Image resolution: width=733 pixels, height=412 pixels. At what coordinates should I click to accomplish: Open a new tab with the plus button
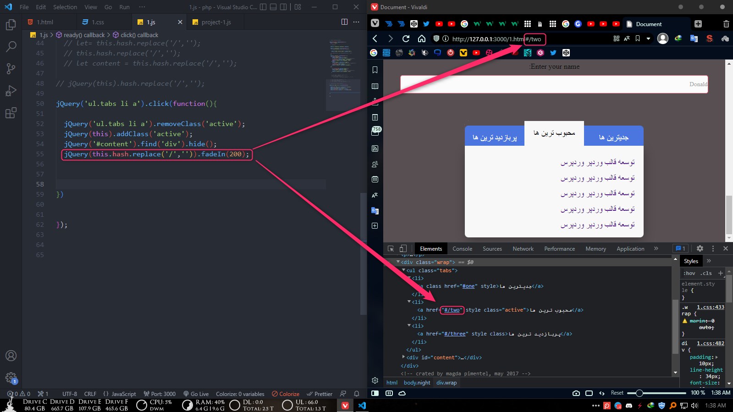coord(698,24)
